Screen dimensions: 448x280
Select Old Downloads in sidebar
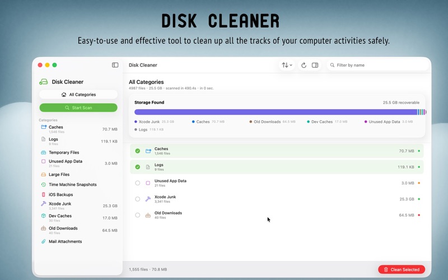pos(78,230)
